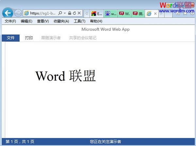Click the 打印 button

pos(29,38)
